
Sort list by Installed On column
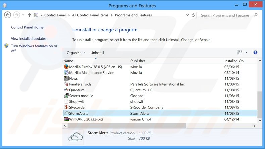234,61
